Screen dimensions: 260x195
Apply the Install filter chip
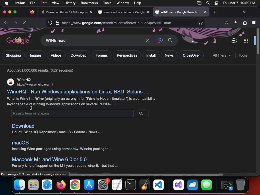coord(151,55)
